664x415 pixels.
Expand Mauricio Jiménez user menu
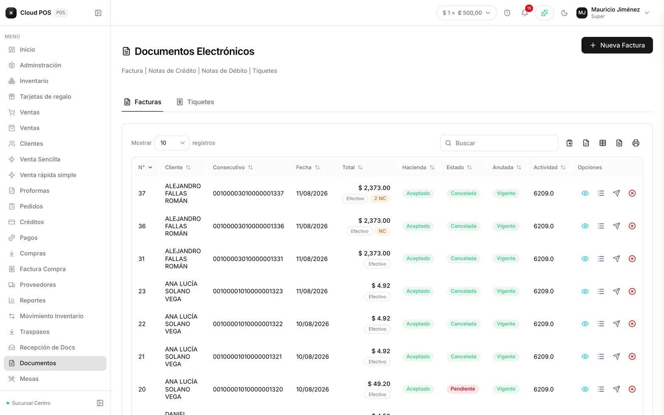click(x=613, y=13)
